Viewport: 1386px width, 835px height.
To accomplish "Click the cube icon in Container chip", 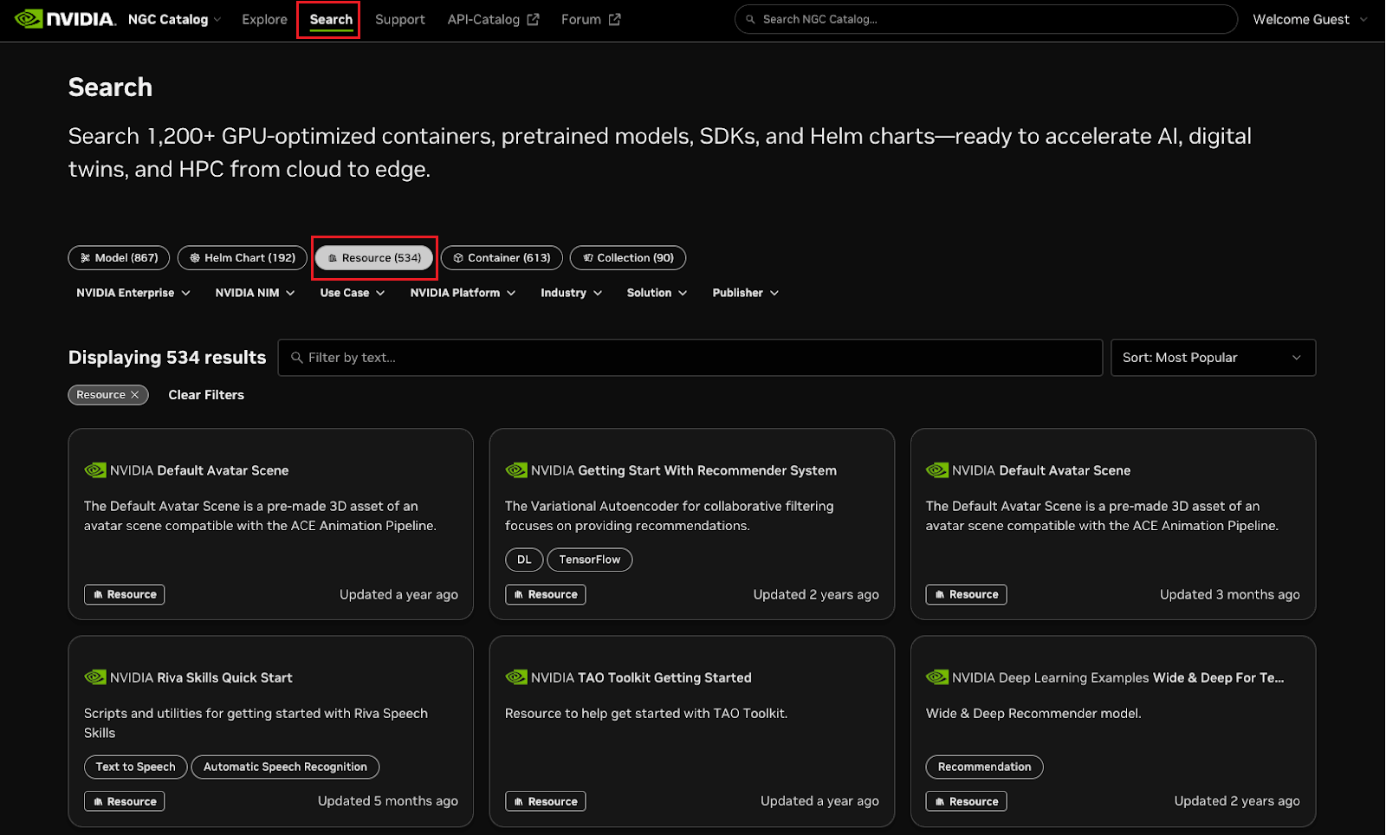I will tap(458, 258).
